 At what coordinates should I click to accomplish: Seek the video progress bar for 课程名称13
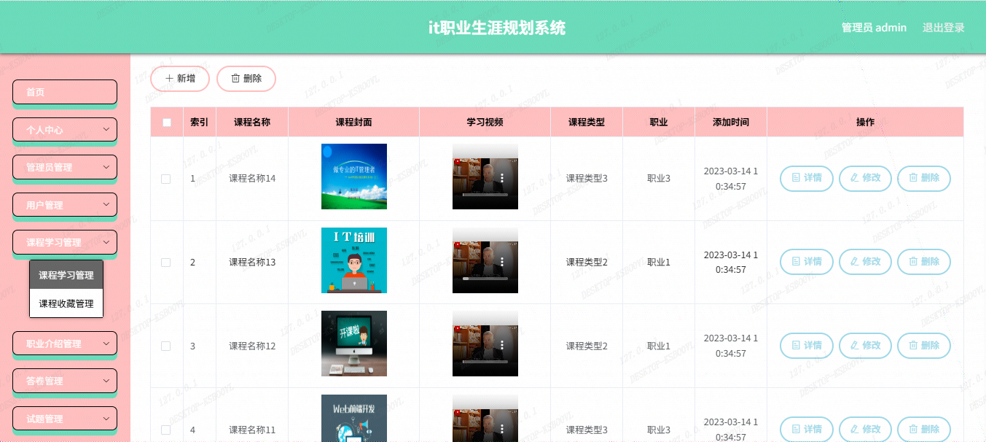tap(485, 279)
